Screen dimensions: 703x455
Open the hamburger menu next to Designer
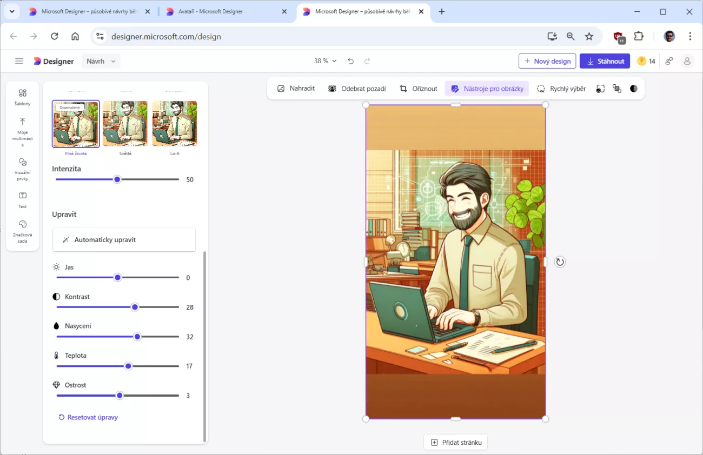click(x=19, y=61)
